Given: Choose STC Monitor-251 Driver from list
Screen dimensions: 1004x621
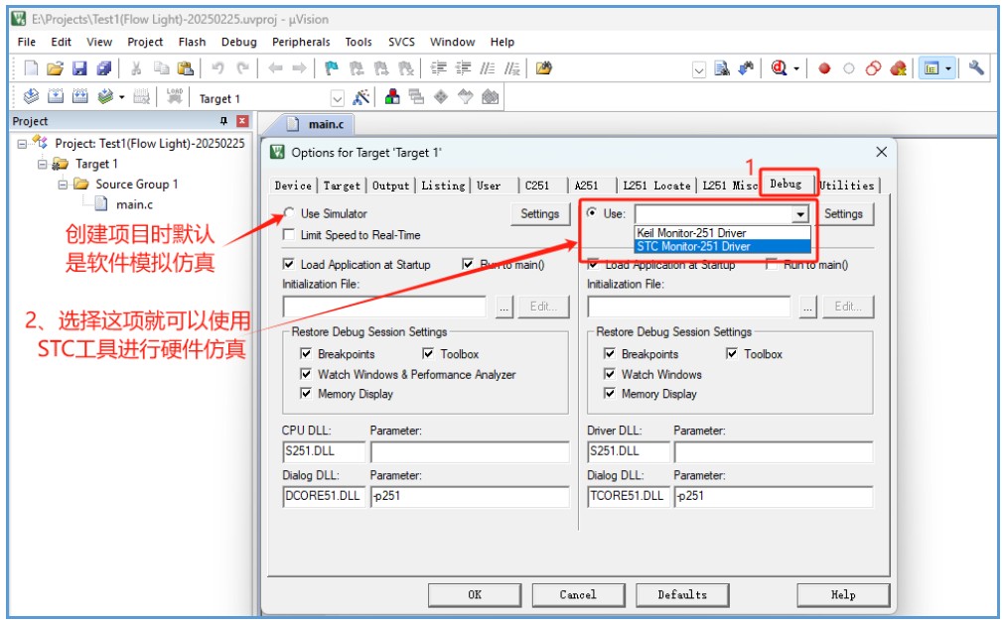Looking at the screenshot, I should pos(722,246).
